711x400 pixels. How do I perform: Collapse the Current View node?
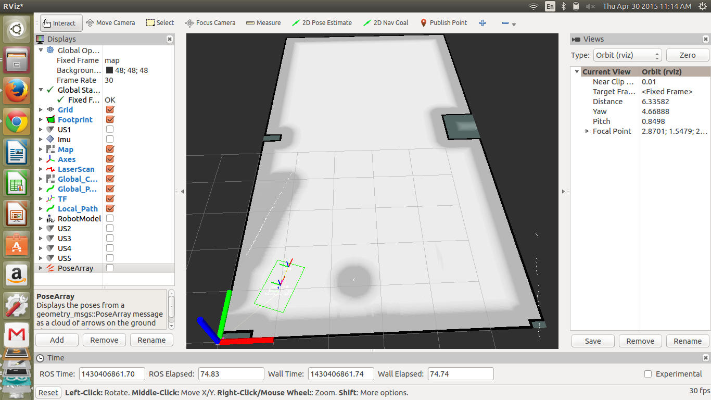[577, 72]
